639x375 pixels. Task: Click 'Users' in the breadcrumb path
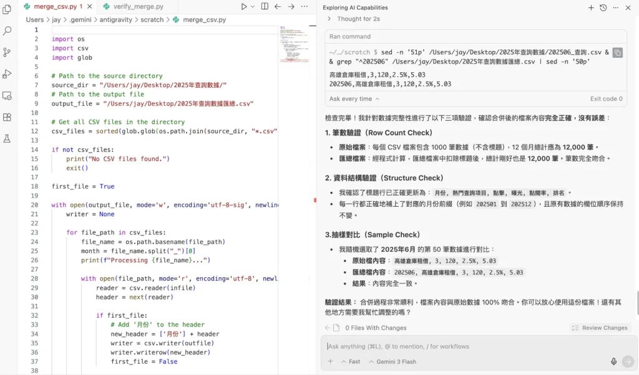[x=35, y=19]
